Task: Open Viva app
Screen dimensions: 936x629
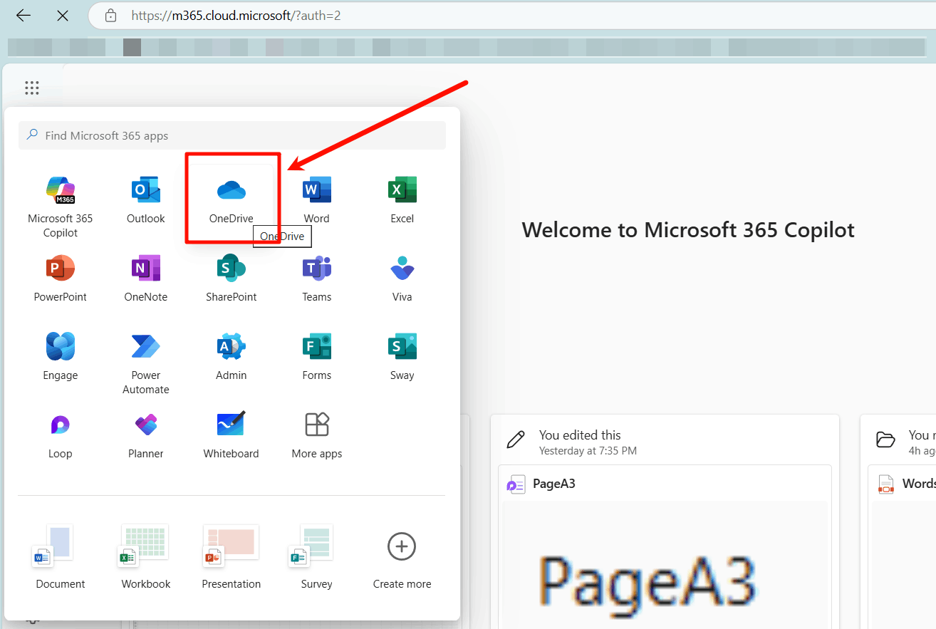Action: [402, 278]
